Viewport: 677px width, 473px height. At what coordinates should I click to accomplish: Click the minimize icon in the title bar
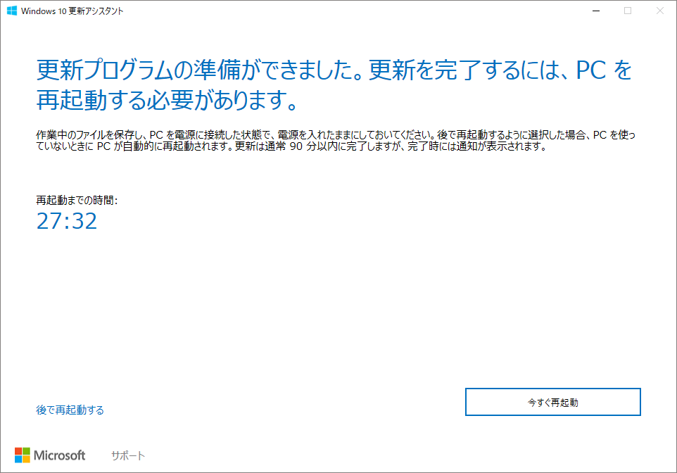tap(595, 11)
